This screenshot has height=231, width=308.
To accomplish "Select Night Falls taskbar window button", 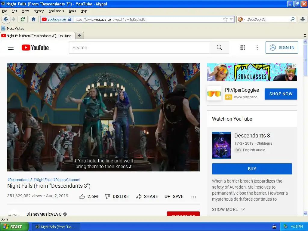I will point(56,227).
